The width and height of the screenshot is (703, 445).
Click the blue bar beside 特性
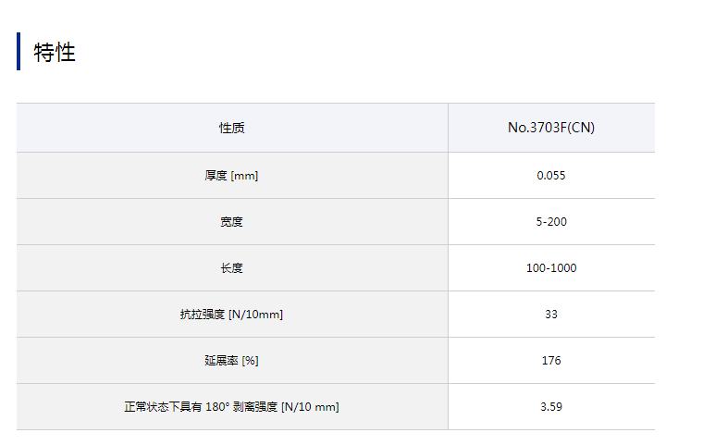(x=18, y=52)
